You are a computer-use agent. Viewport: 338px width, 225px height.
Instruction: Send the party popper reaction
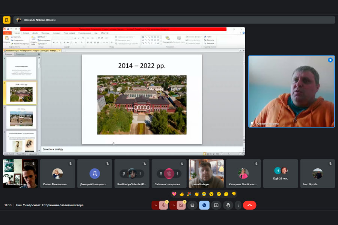click(x=189, y=194)
